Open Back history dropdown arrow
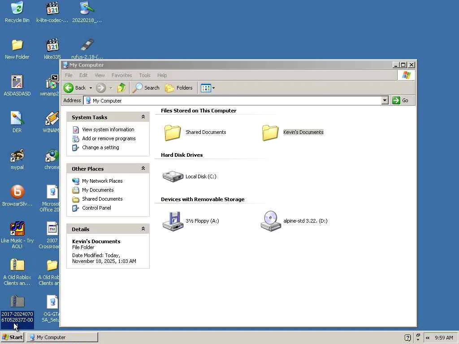 [91, 88]
